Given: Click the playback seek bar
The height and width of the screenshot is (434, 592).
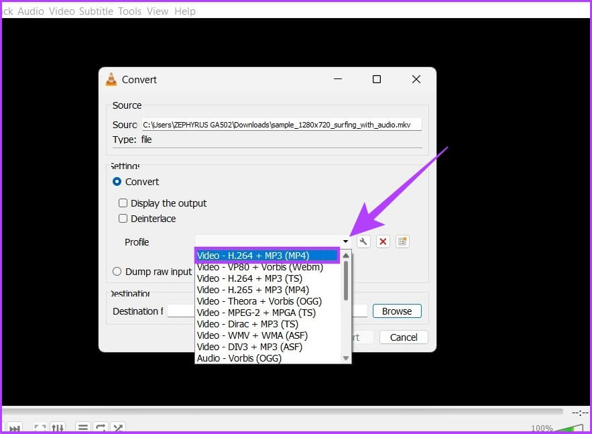Looking at the screenshot, I should tap(282, 411).
